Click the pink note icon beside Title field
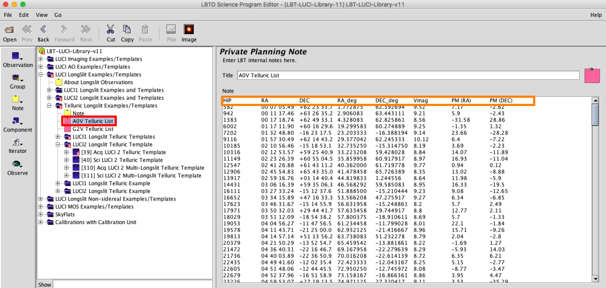The height and width of the screenshot is (288, 606). (592, 75)
